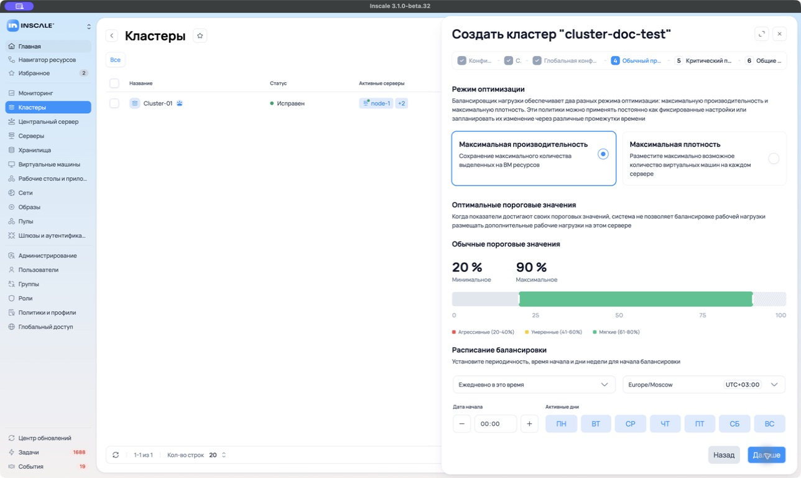The image size is (801, 478).
Task: Open Образы section
Action: pos(48,207)
